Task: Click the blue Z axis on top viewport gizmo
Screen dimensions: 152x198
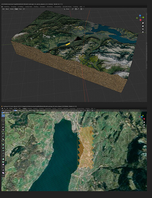Action: [140, 15]
